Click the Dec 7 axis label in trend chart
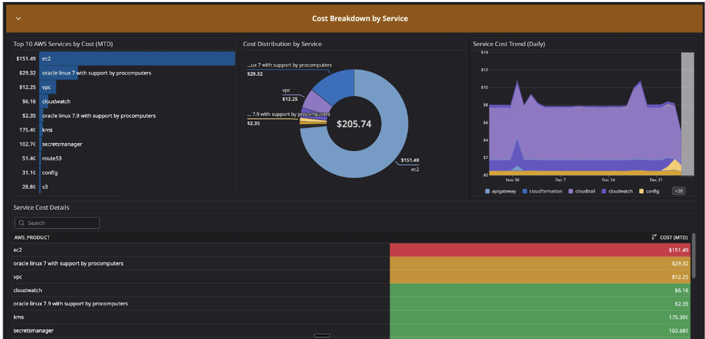 coord(560,180)
